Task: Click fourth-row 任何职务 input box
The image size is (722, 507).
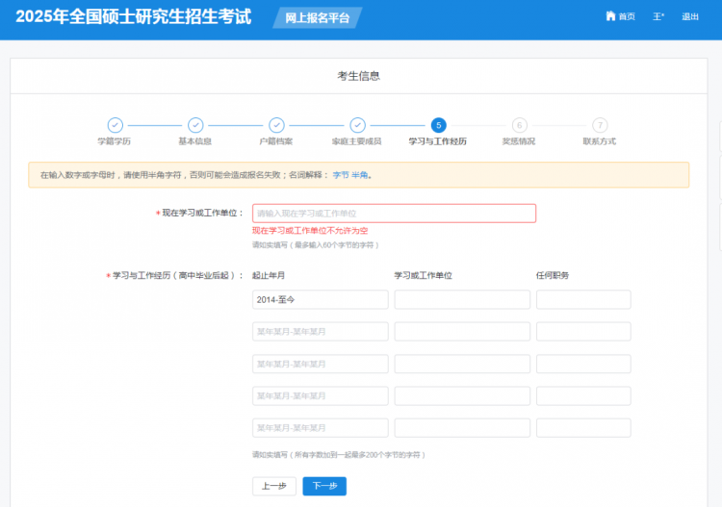Action: click(583, 395)
